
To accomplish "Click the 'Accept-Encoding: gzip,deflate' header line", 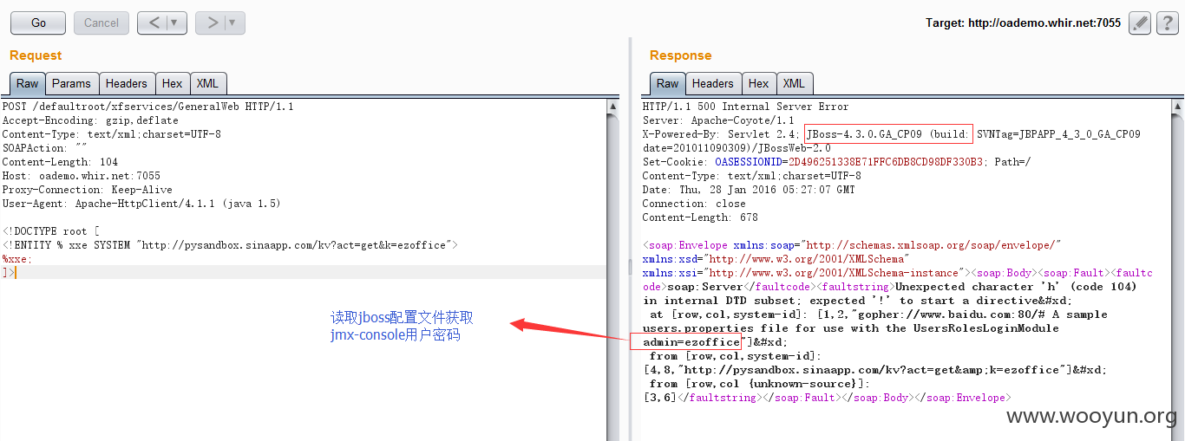I will pyautogui.click(x=90, y=120).
